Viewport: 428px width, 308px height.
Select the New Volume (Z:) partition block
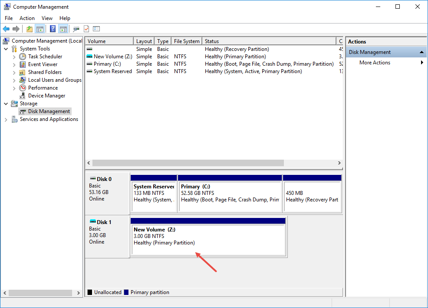click(208, 237)
